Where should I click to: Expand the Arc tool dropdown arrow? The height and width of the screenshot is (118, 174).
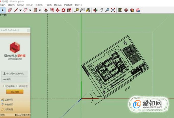pos(30,10)
